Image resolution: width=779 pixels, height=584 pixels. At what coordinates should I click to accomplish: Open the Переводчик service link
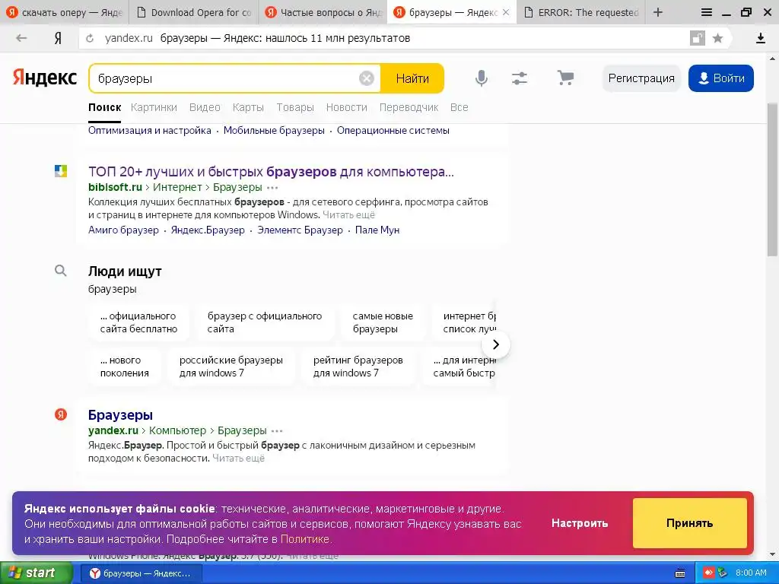[x=409, y=107]
